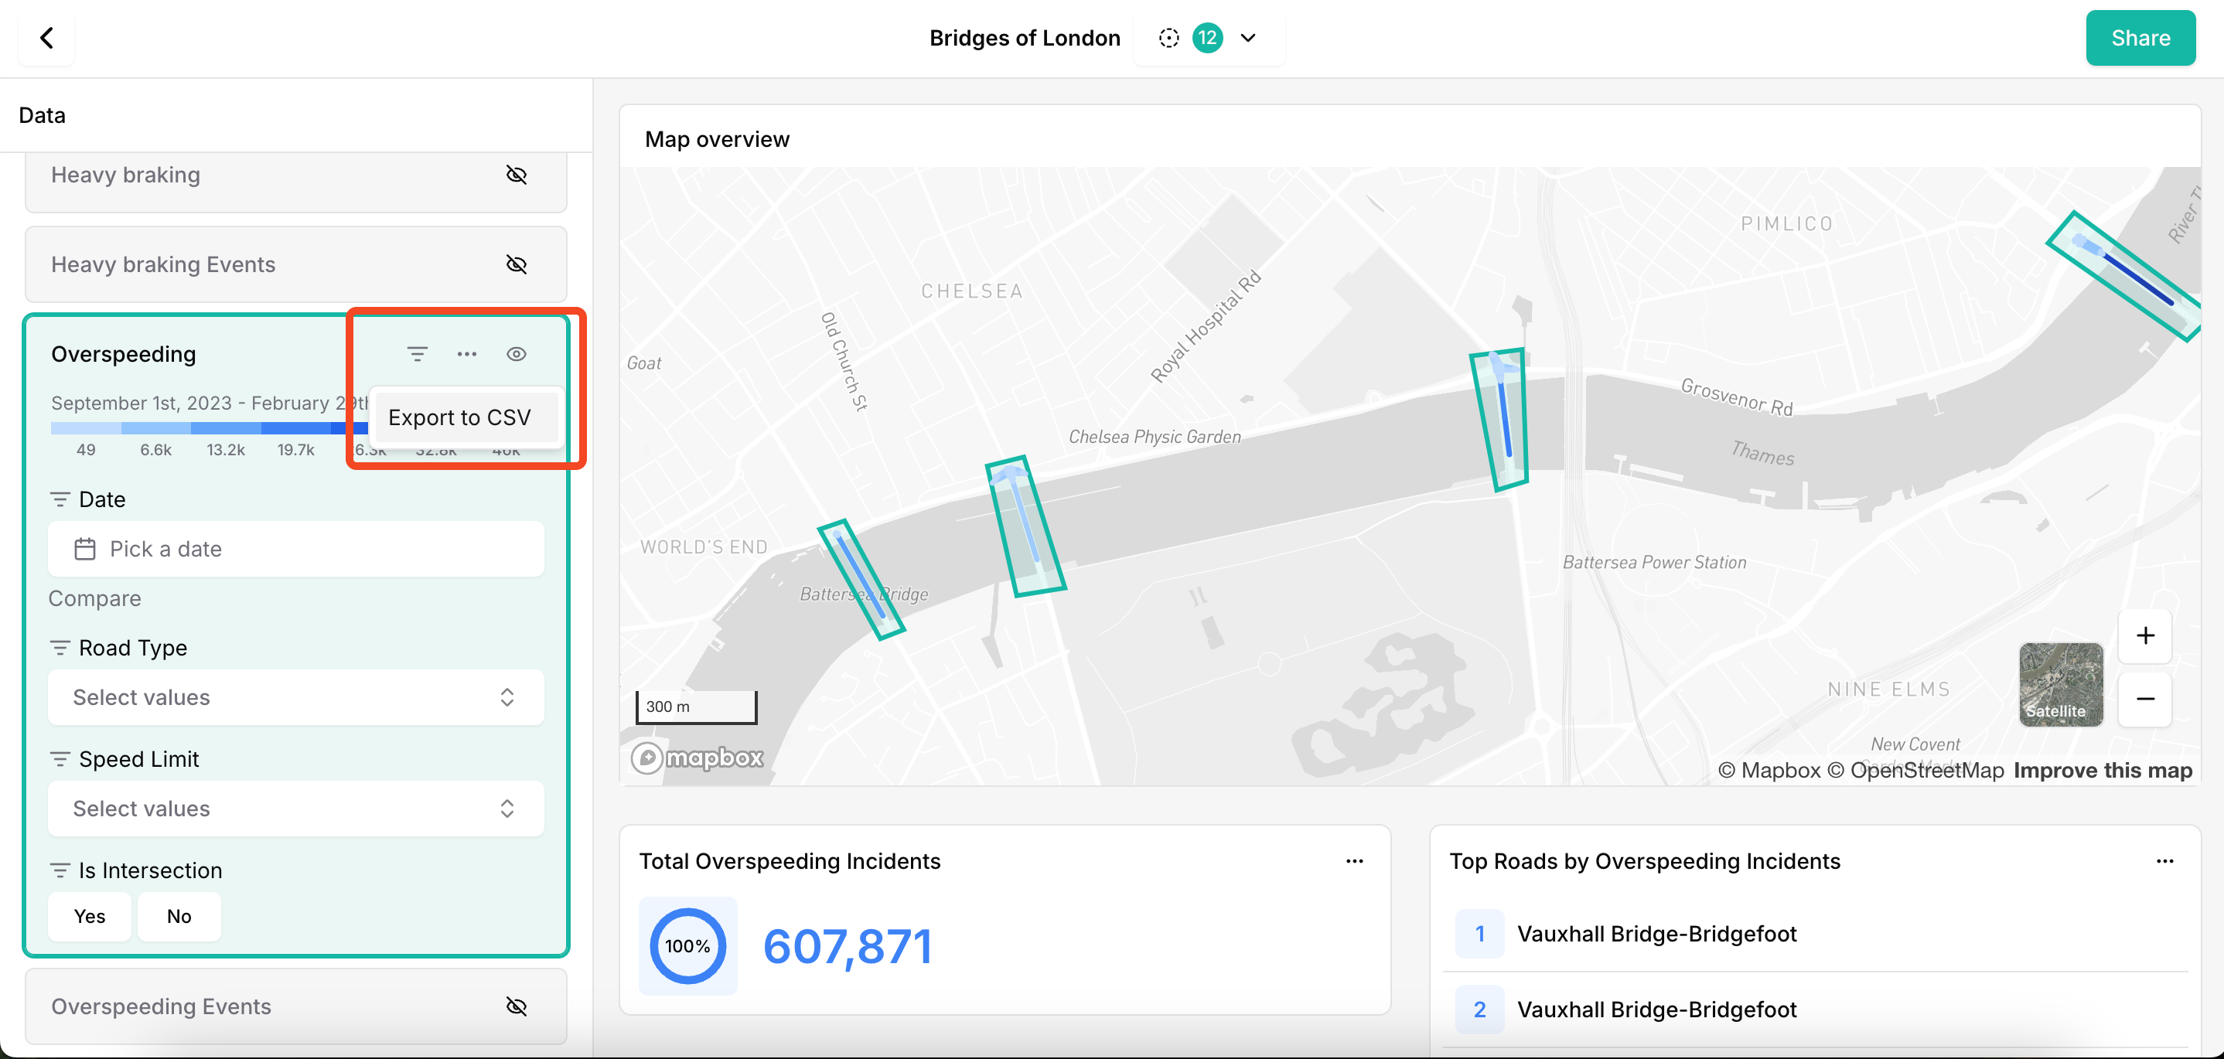This screenshot has height=1059, width=2224.
Task: Click the calendar icon in date field
Action: tap(84, 549)
